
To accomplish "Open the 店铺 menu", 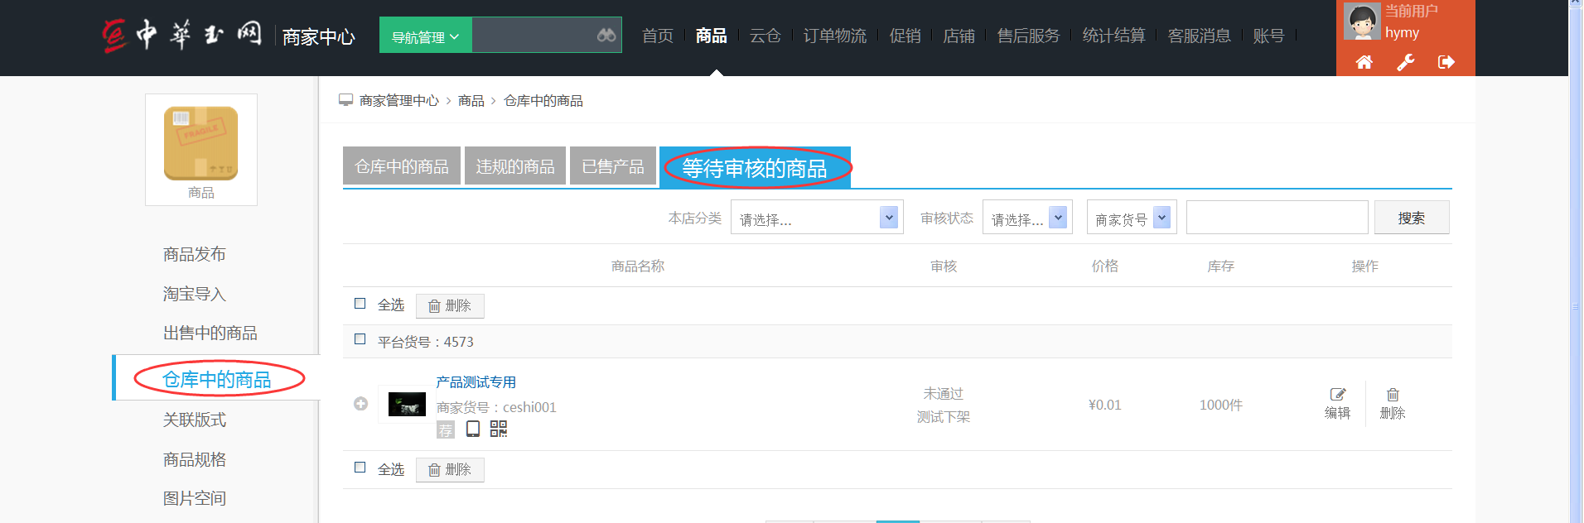I will pos(959,36).
